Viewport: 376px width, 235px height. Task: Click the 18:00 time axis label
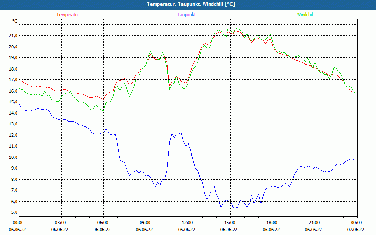pyautogui.click(x=273, y=223)
